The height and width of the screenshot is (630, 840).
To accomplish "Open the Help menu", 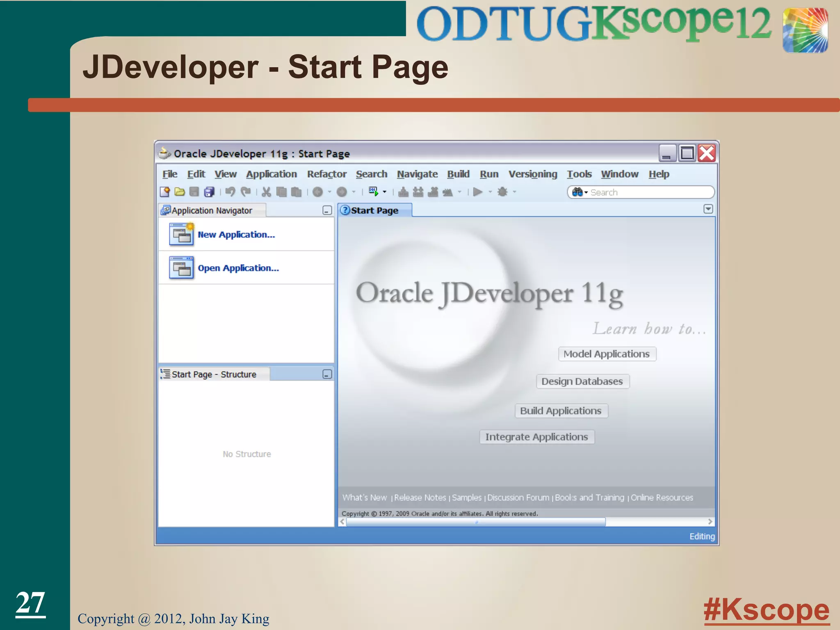I will point(659,174).
